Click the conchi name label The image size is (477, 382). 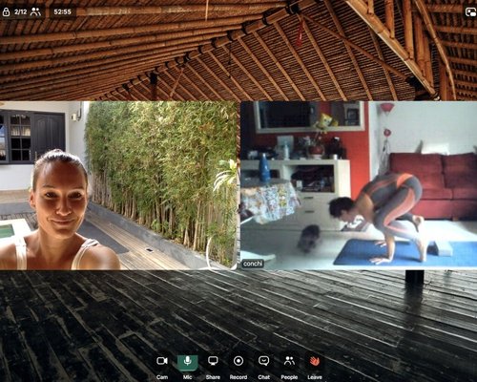(253, 264)
